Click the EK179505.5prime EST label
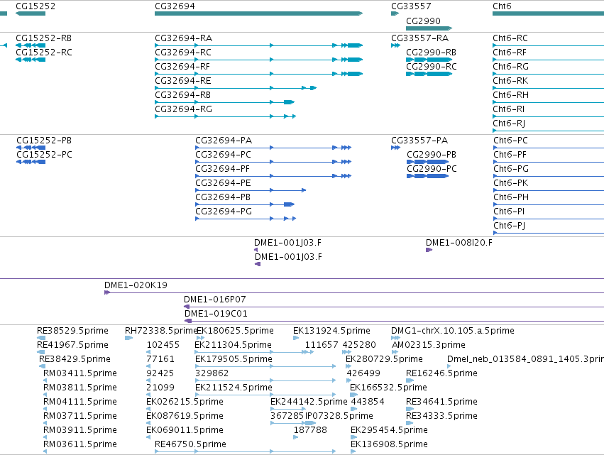 [x=234, y=359]
